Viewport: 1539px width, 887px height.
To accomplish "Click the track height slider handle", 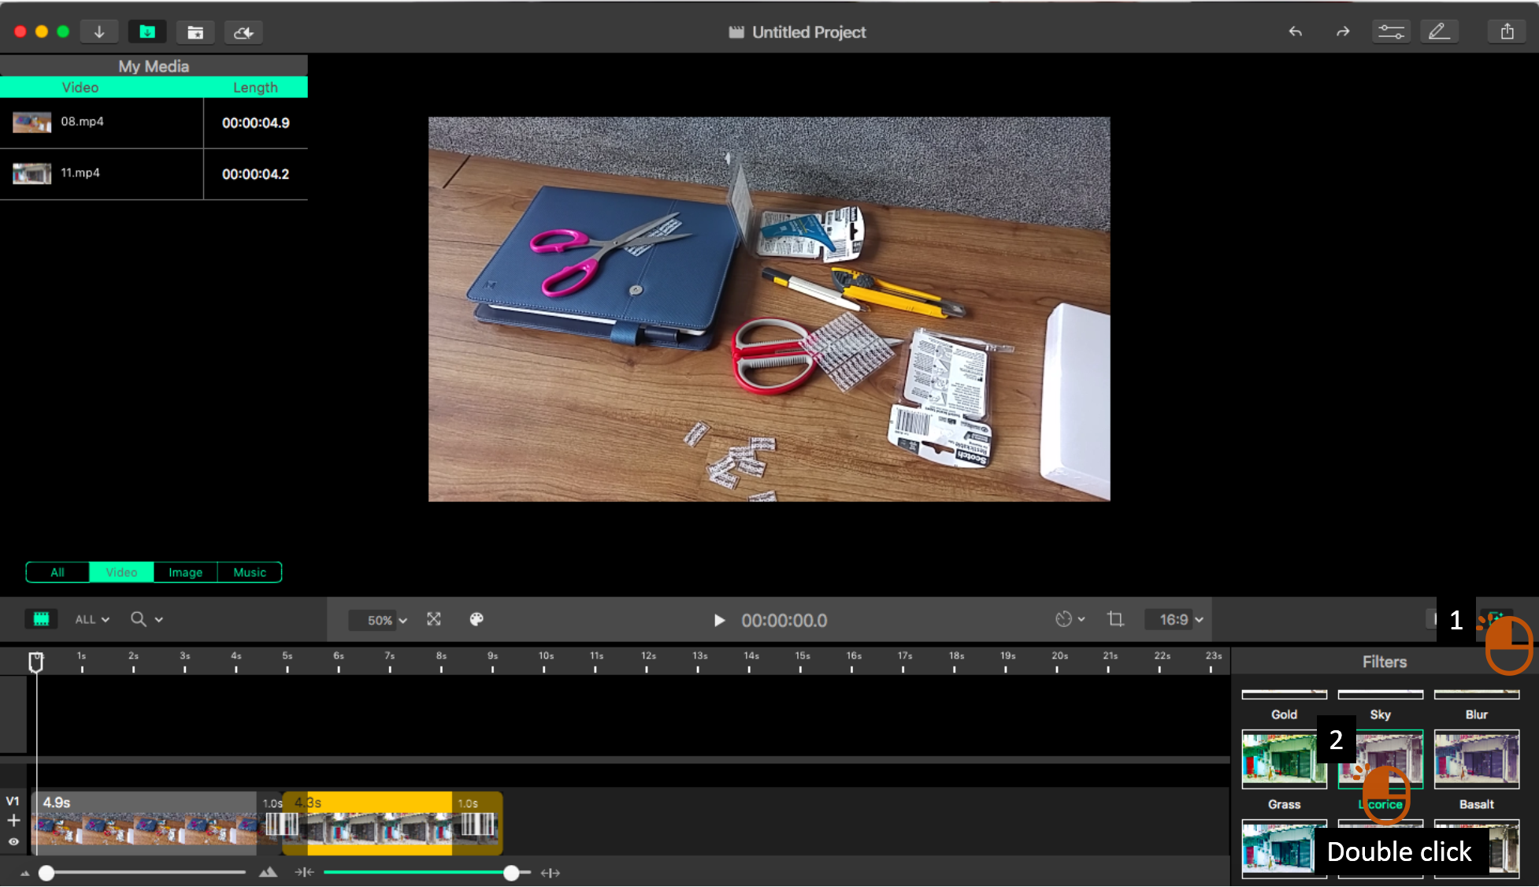I will [46, 873].
